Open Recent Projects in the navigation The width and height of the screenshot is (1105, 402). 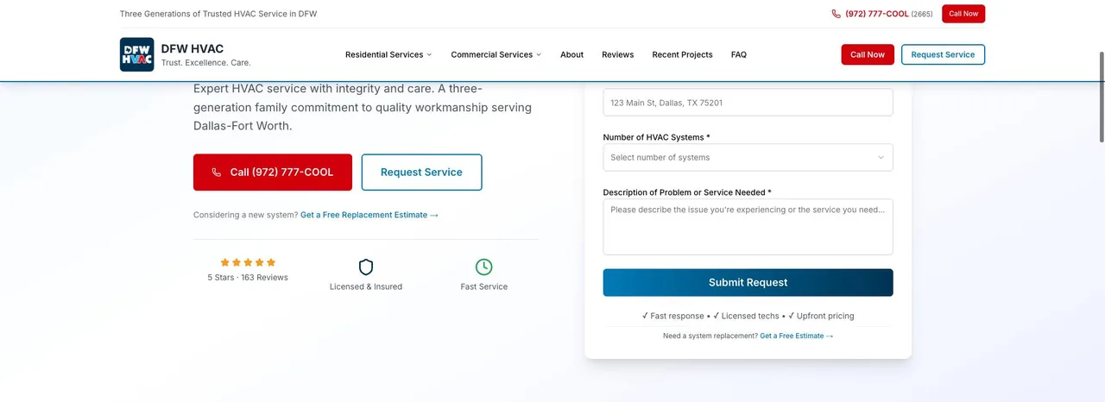pyautogui.click(x=682, y=54)
